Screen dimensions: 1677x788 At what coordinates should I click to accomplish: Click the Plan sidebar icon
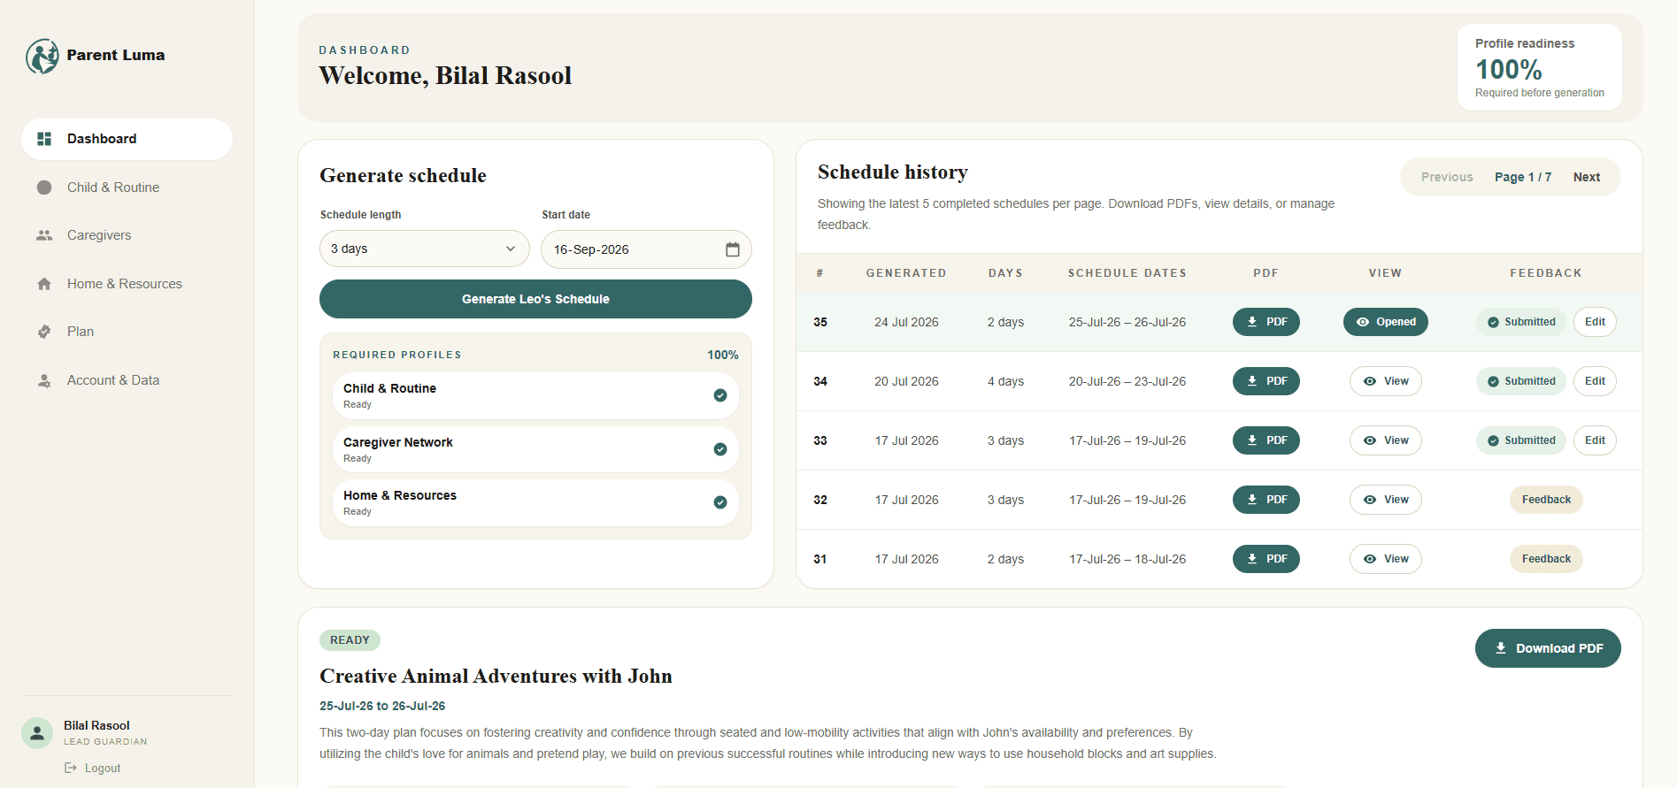coord(44,332)
